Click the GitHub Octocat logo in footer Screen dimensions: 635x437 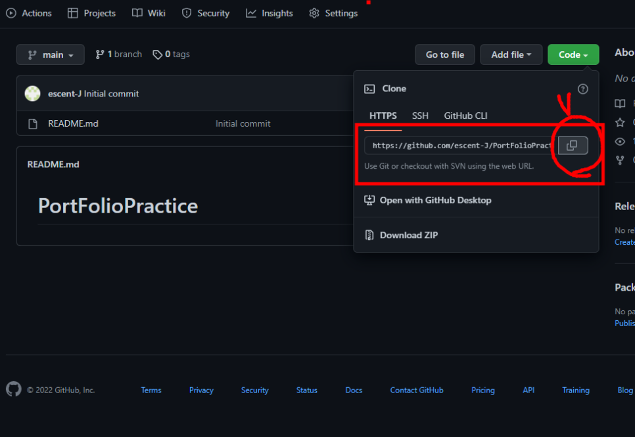13,389
